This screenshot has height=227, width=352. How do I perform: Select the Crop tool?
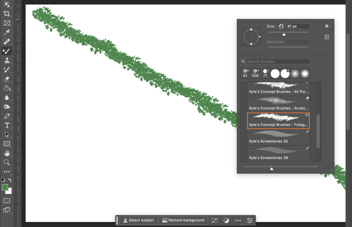coord(7,14)
